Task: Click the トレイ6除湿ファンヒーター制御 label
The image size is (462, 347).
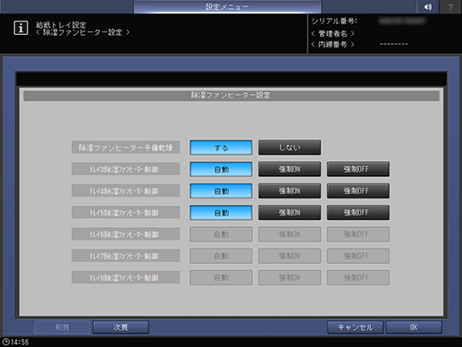Action: click(x=125, y=234)
